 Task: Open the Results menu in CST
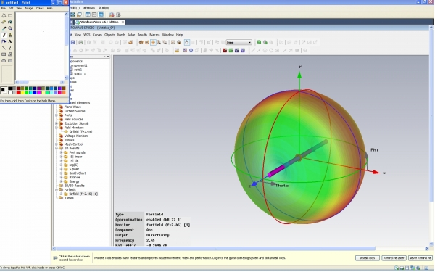click(142, 35)
